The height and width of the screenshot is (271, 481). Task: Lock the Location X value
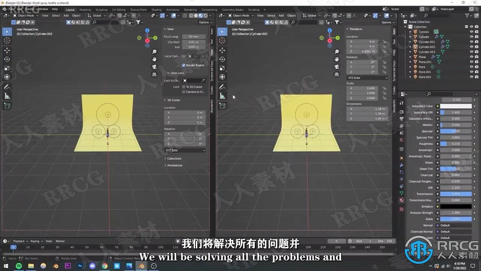tap(384, 42)
